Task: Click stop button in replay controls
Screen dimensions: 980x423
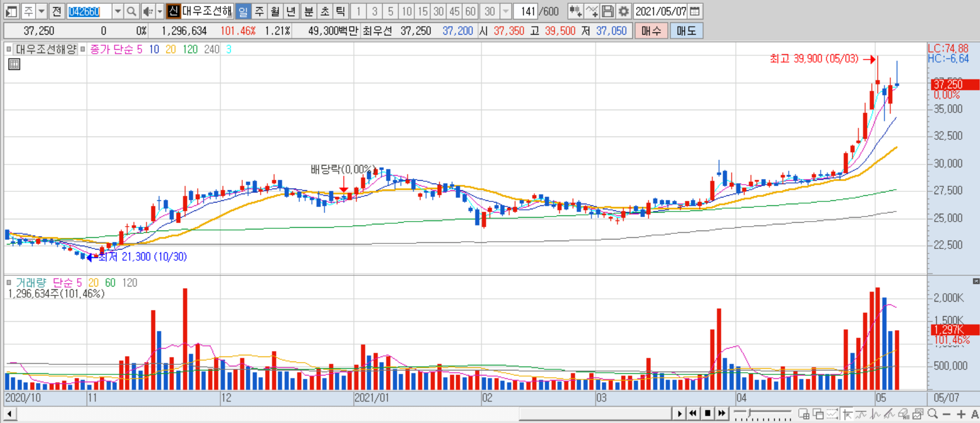Action: [707, 413]
